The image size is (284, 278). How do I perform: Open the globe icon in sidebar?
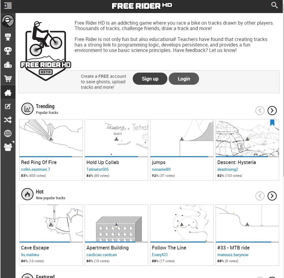pyautogui.click(x=8, y=133)
